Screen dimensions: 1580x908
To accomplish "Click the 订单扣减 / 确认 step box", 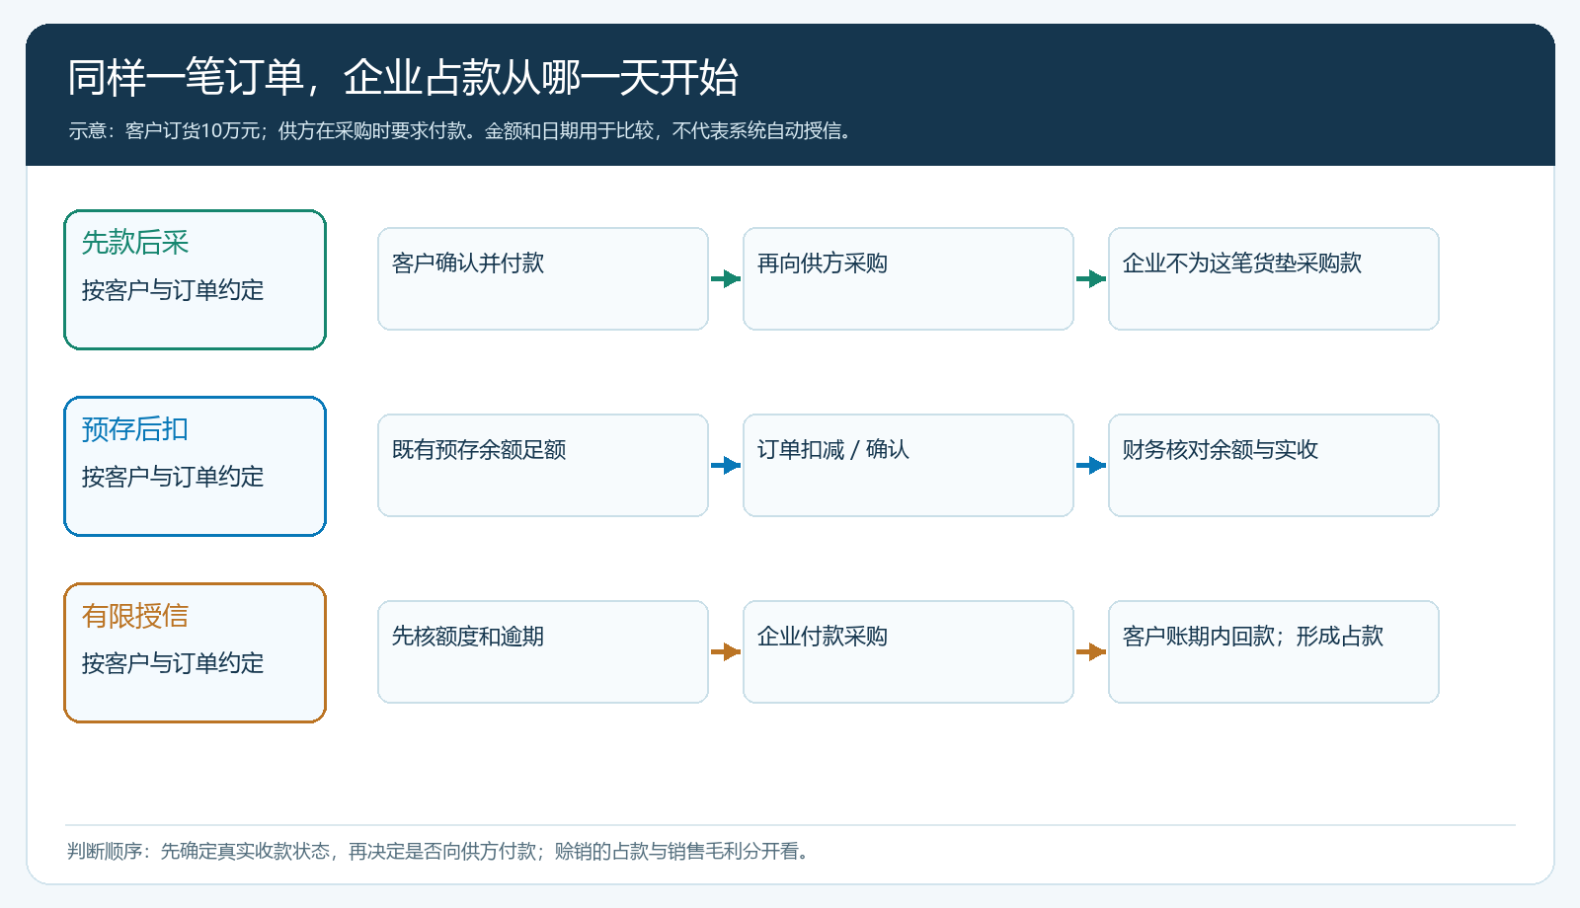I will (x=908, y=465).
